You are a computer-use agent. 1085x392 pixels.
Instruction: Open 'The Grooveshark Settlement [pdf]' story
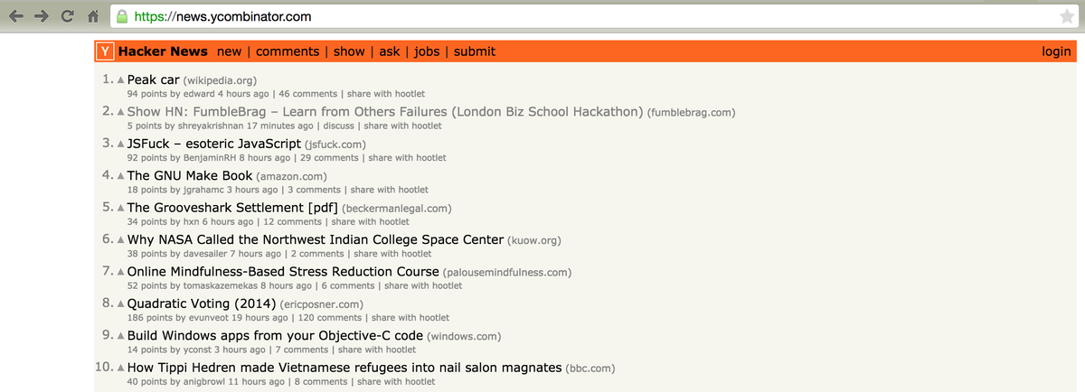(232, 208)
